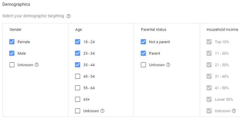Viewport: 241px width, 120px height.
Task: Click help icon beside demographic targeting text
Action: click(68, 16)
